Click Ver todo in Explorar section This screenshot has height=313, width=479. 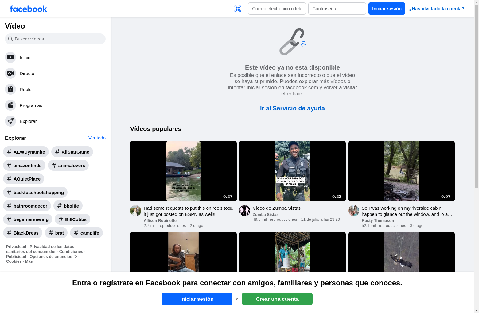(97, 138)
